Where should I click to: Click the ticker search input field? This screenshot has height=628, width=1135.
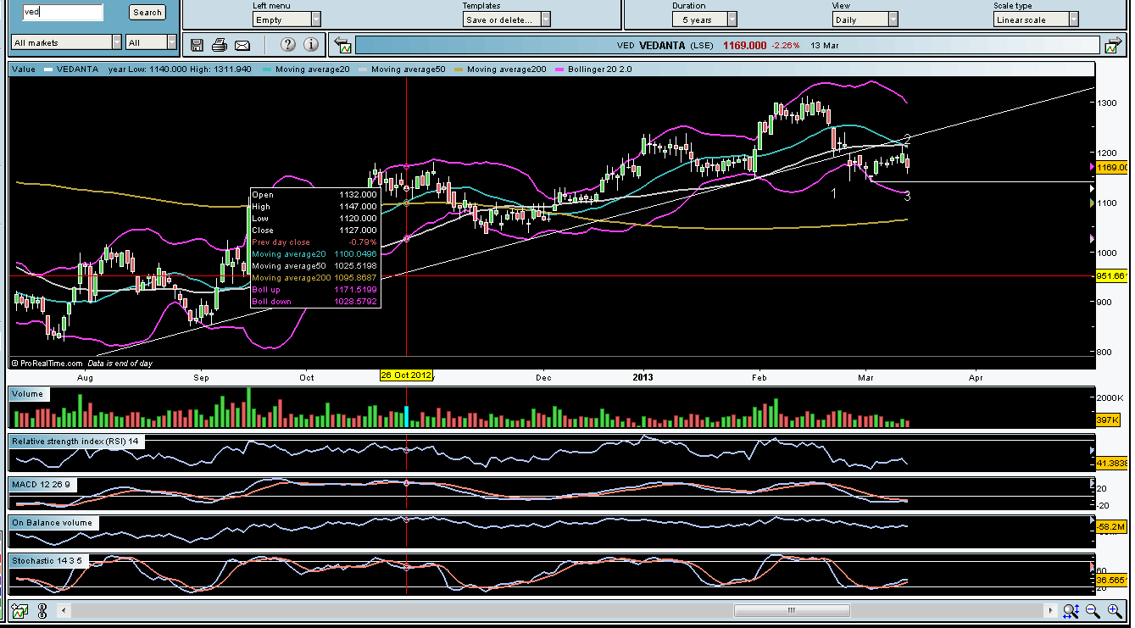point(62,12)
